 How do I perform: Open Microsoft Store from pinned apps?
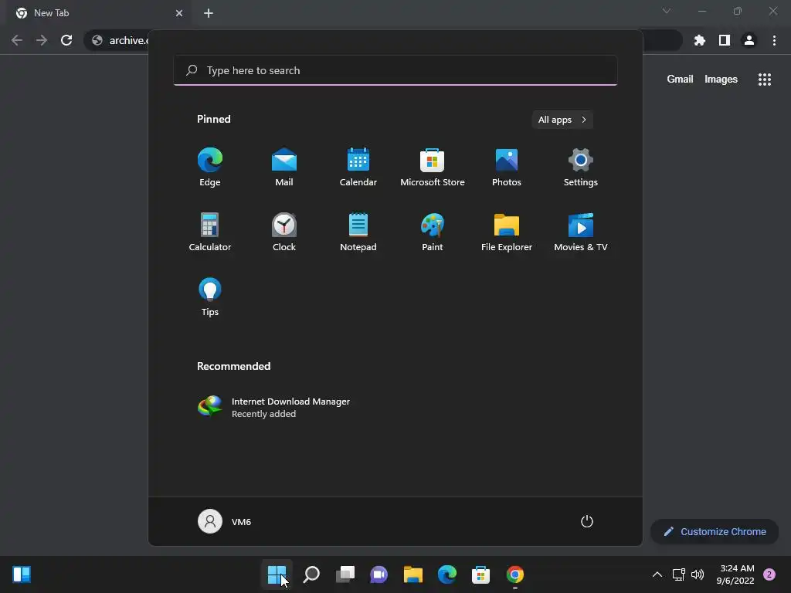433,168
